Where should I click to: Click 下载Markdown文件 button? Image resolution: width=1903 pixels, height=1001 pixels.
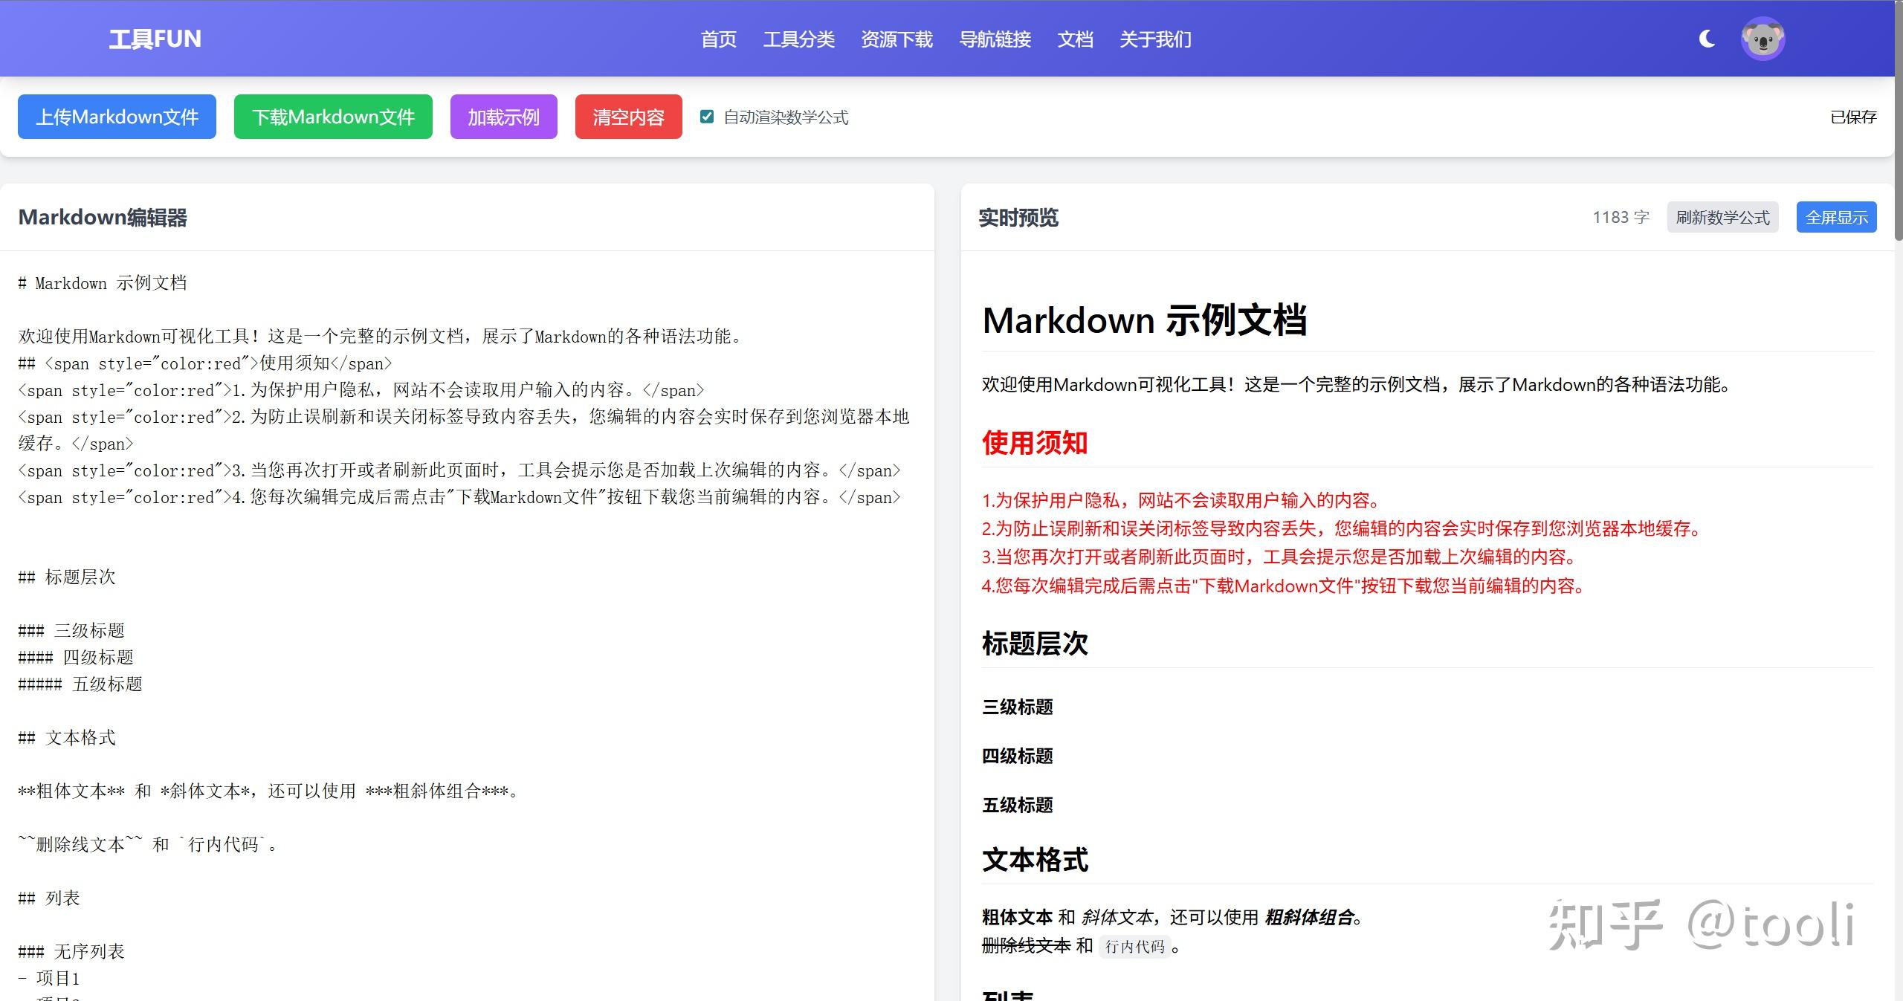coord(333,117)
